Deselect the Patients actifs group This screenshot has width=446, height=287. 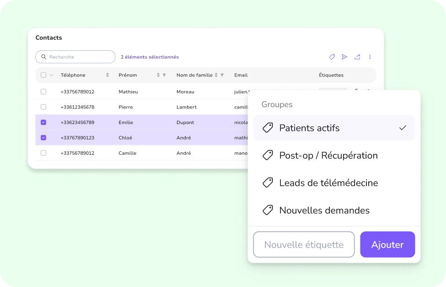click(334, 128)
